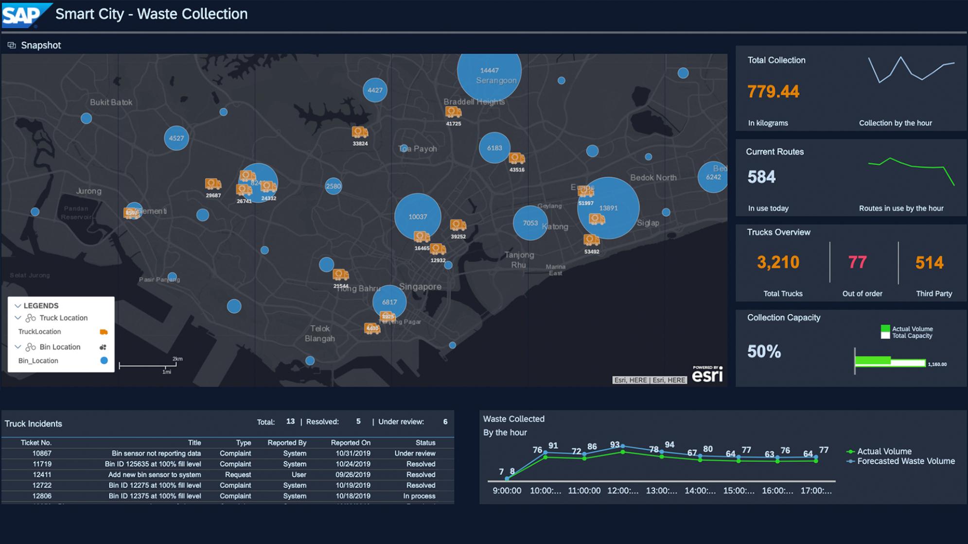Select truck icon labeled 41725
The width and height of the screenshot is (968, 544).
coord(453,112)
